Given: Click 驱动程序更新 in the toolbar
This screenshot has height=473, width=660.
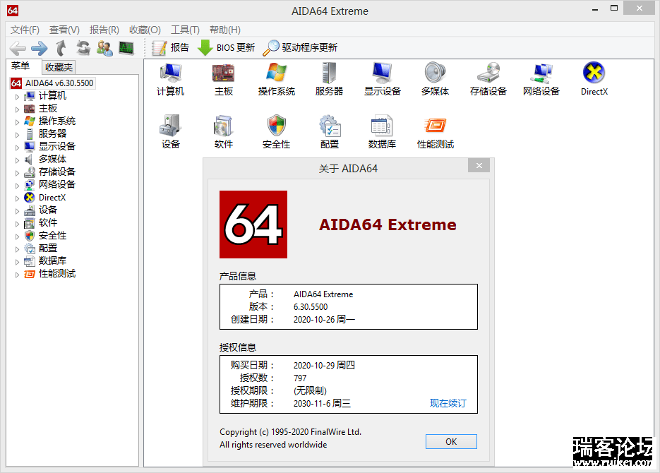Looking at the screenshot, I should [300, 47].
